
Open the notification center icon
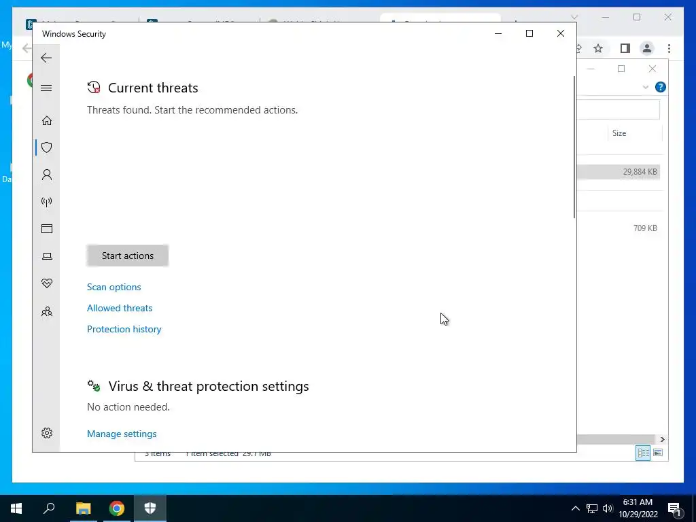pyautogui.click(x=674, y=508)
